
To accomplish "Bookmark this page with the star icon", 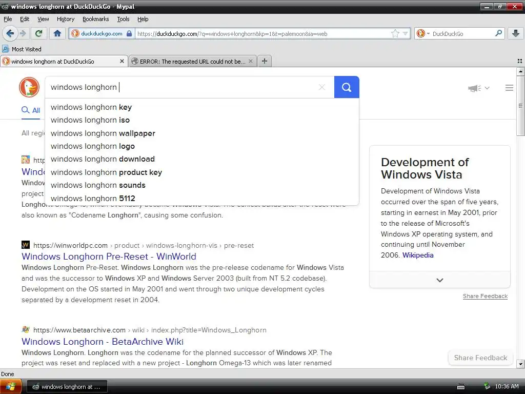I will coord(395,33).
